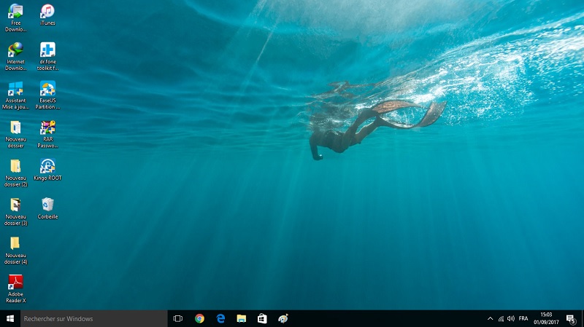Open the network Wi-Fi tray icon
This screenshot has width=584, height=327.
[x=501, y=318]
